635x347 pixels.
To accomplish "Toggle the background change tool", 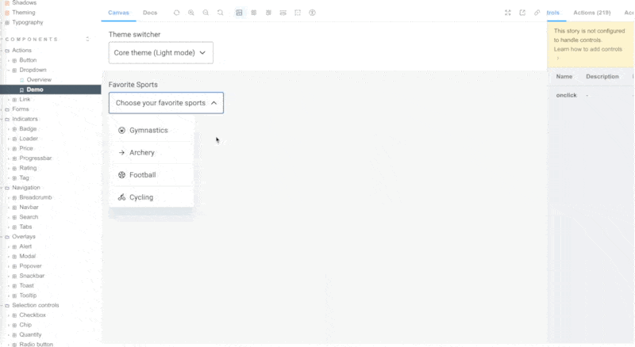I will click(x=240, y=13).
